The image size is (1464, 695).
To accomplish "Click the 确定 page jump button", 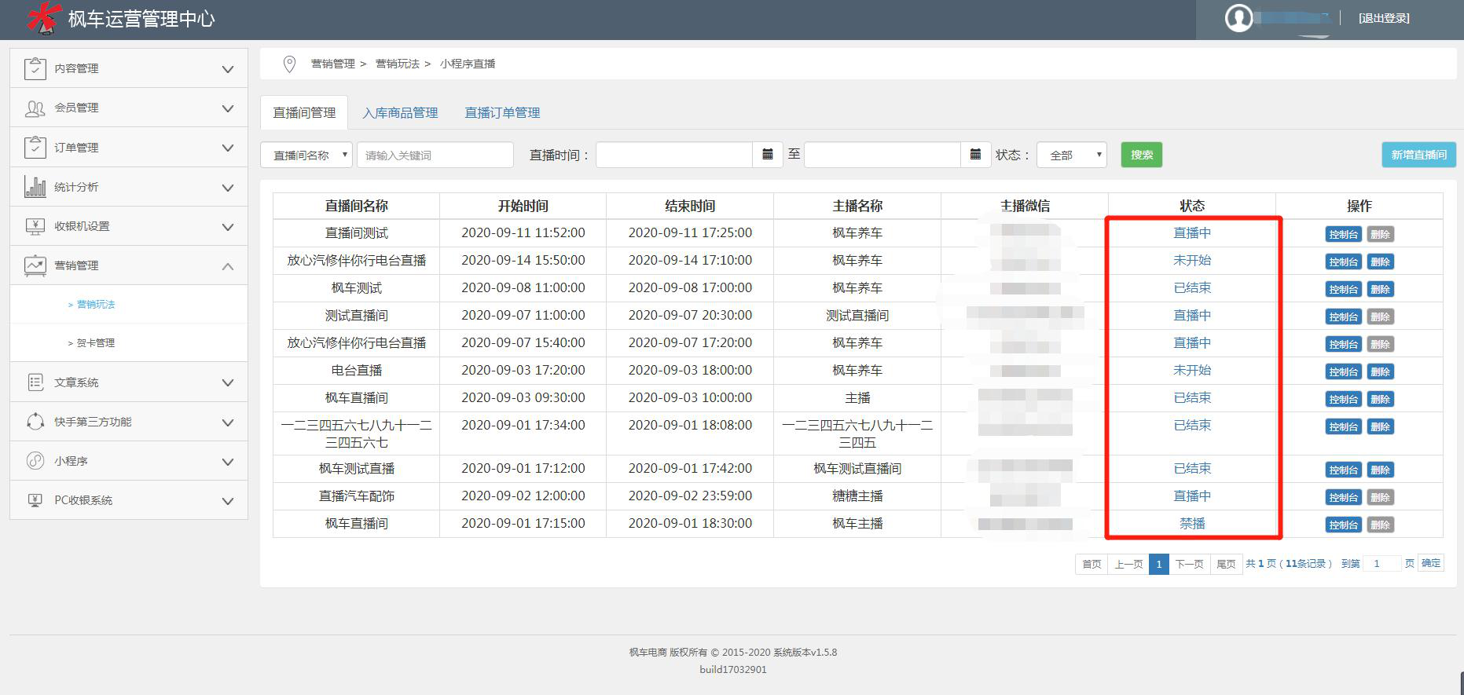I will 1431,563.
